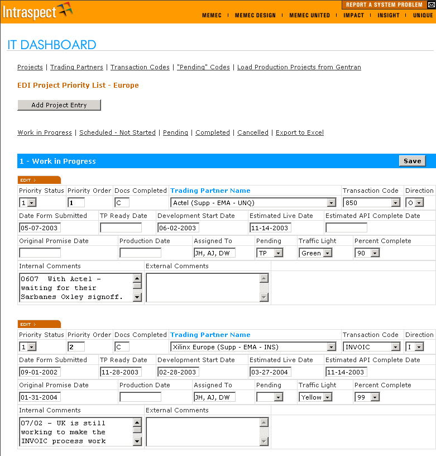Open the MEMEC DESIGN menu item
Screen dimensions: 436x456
[255, 16]
